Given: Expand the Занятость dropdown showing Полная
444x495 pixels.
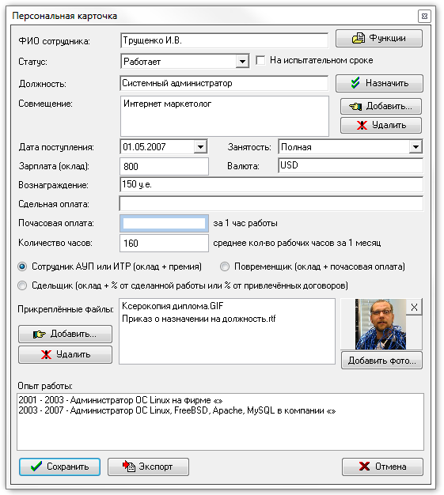Looking at the screenshot, I should click(416, 147).
